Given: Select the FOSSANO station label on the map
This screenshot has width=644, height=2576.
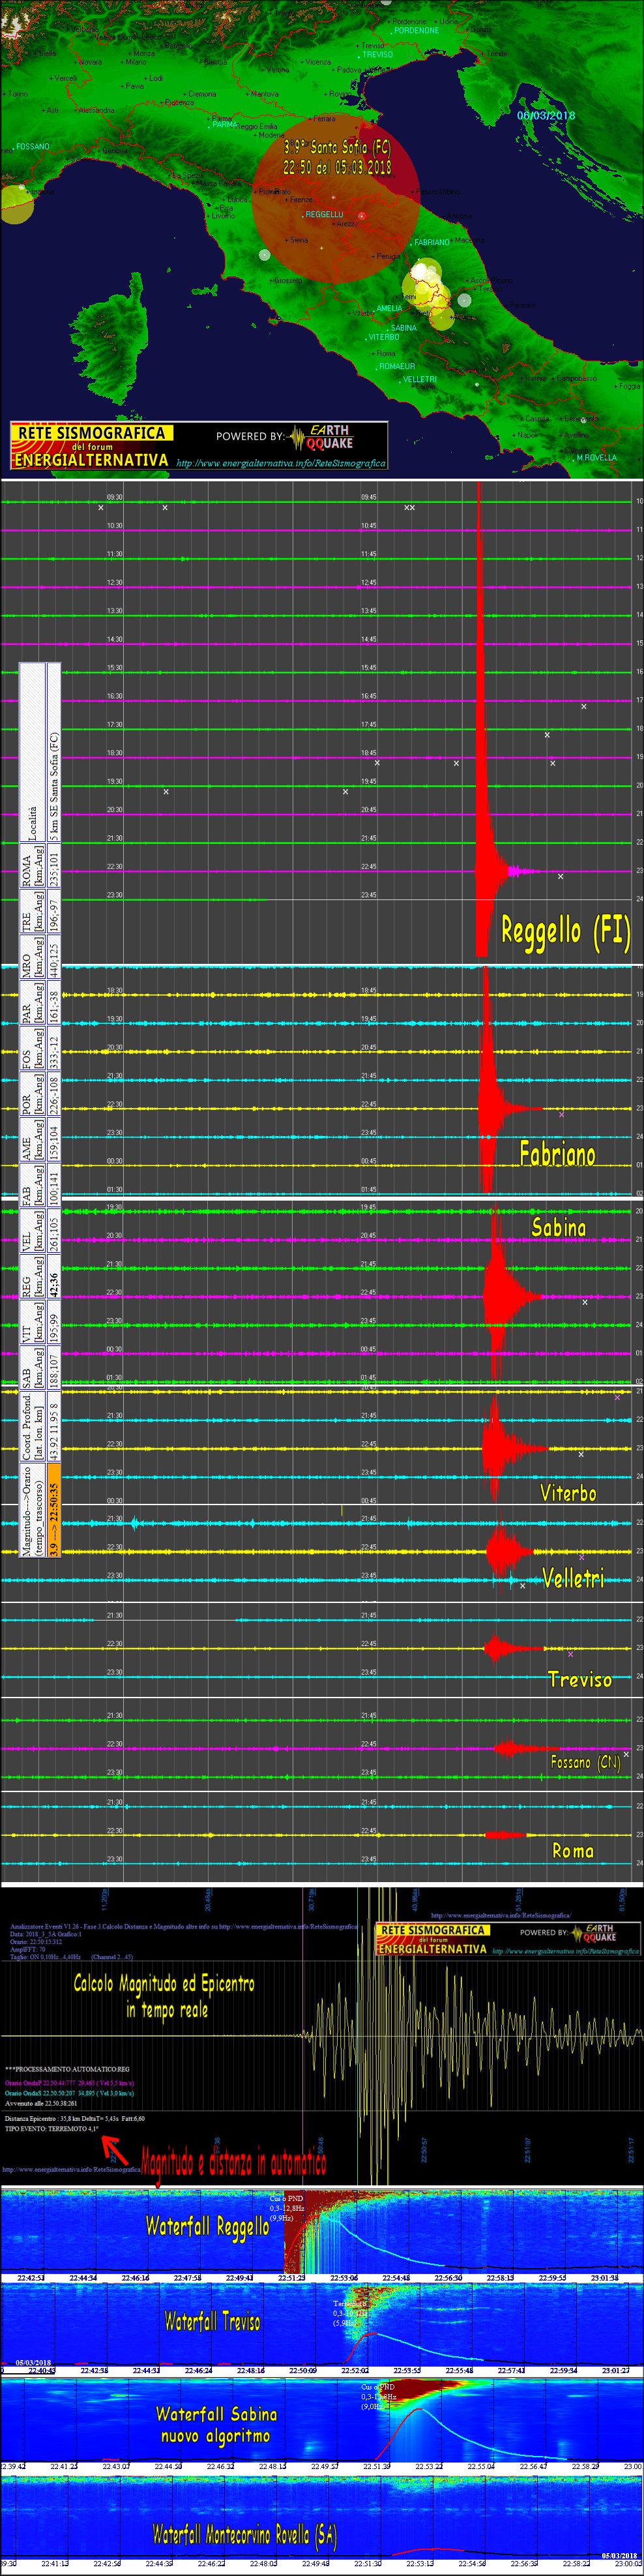Looking at the screenshot, I should pyautogui.click(x=33, y=146).
